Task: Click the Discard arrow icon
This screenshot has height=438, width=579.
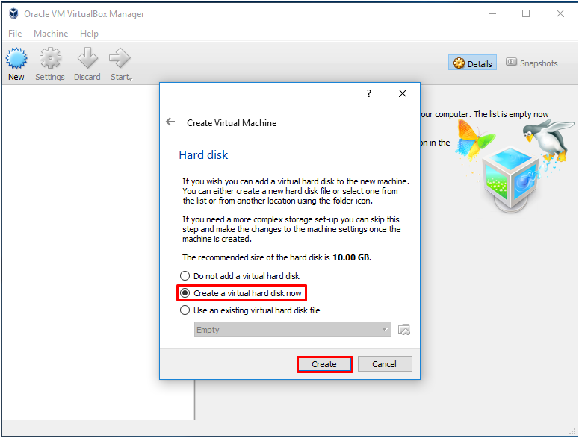Action: pyautogui.click(x=87, y=60)
